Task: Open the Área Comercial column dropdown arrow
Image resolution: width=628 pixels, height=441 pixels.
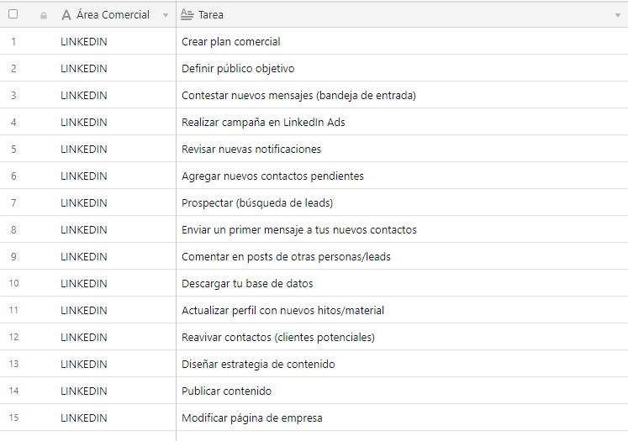Action: pos(166,16)
